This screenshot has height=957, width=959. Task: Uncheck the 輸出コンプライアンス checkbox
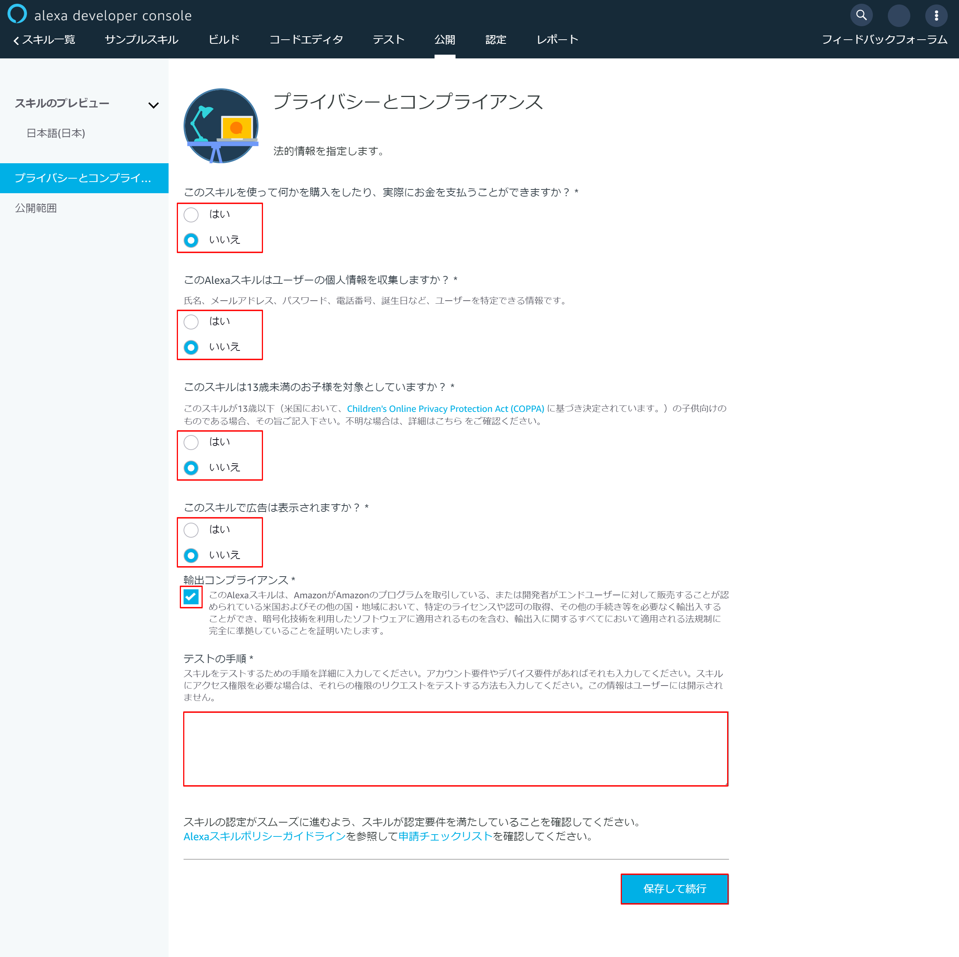[x=191, y=597]
